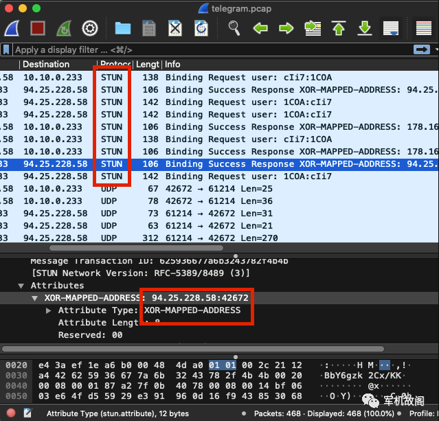Open a capture file with folder icon
Image resolution: width=439 pixels, height=421 pixels.
123,29
